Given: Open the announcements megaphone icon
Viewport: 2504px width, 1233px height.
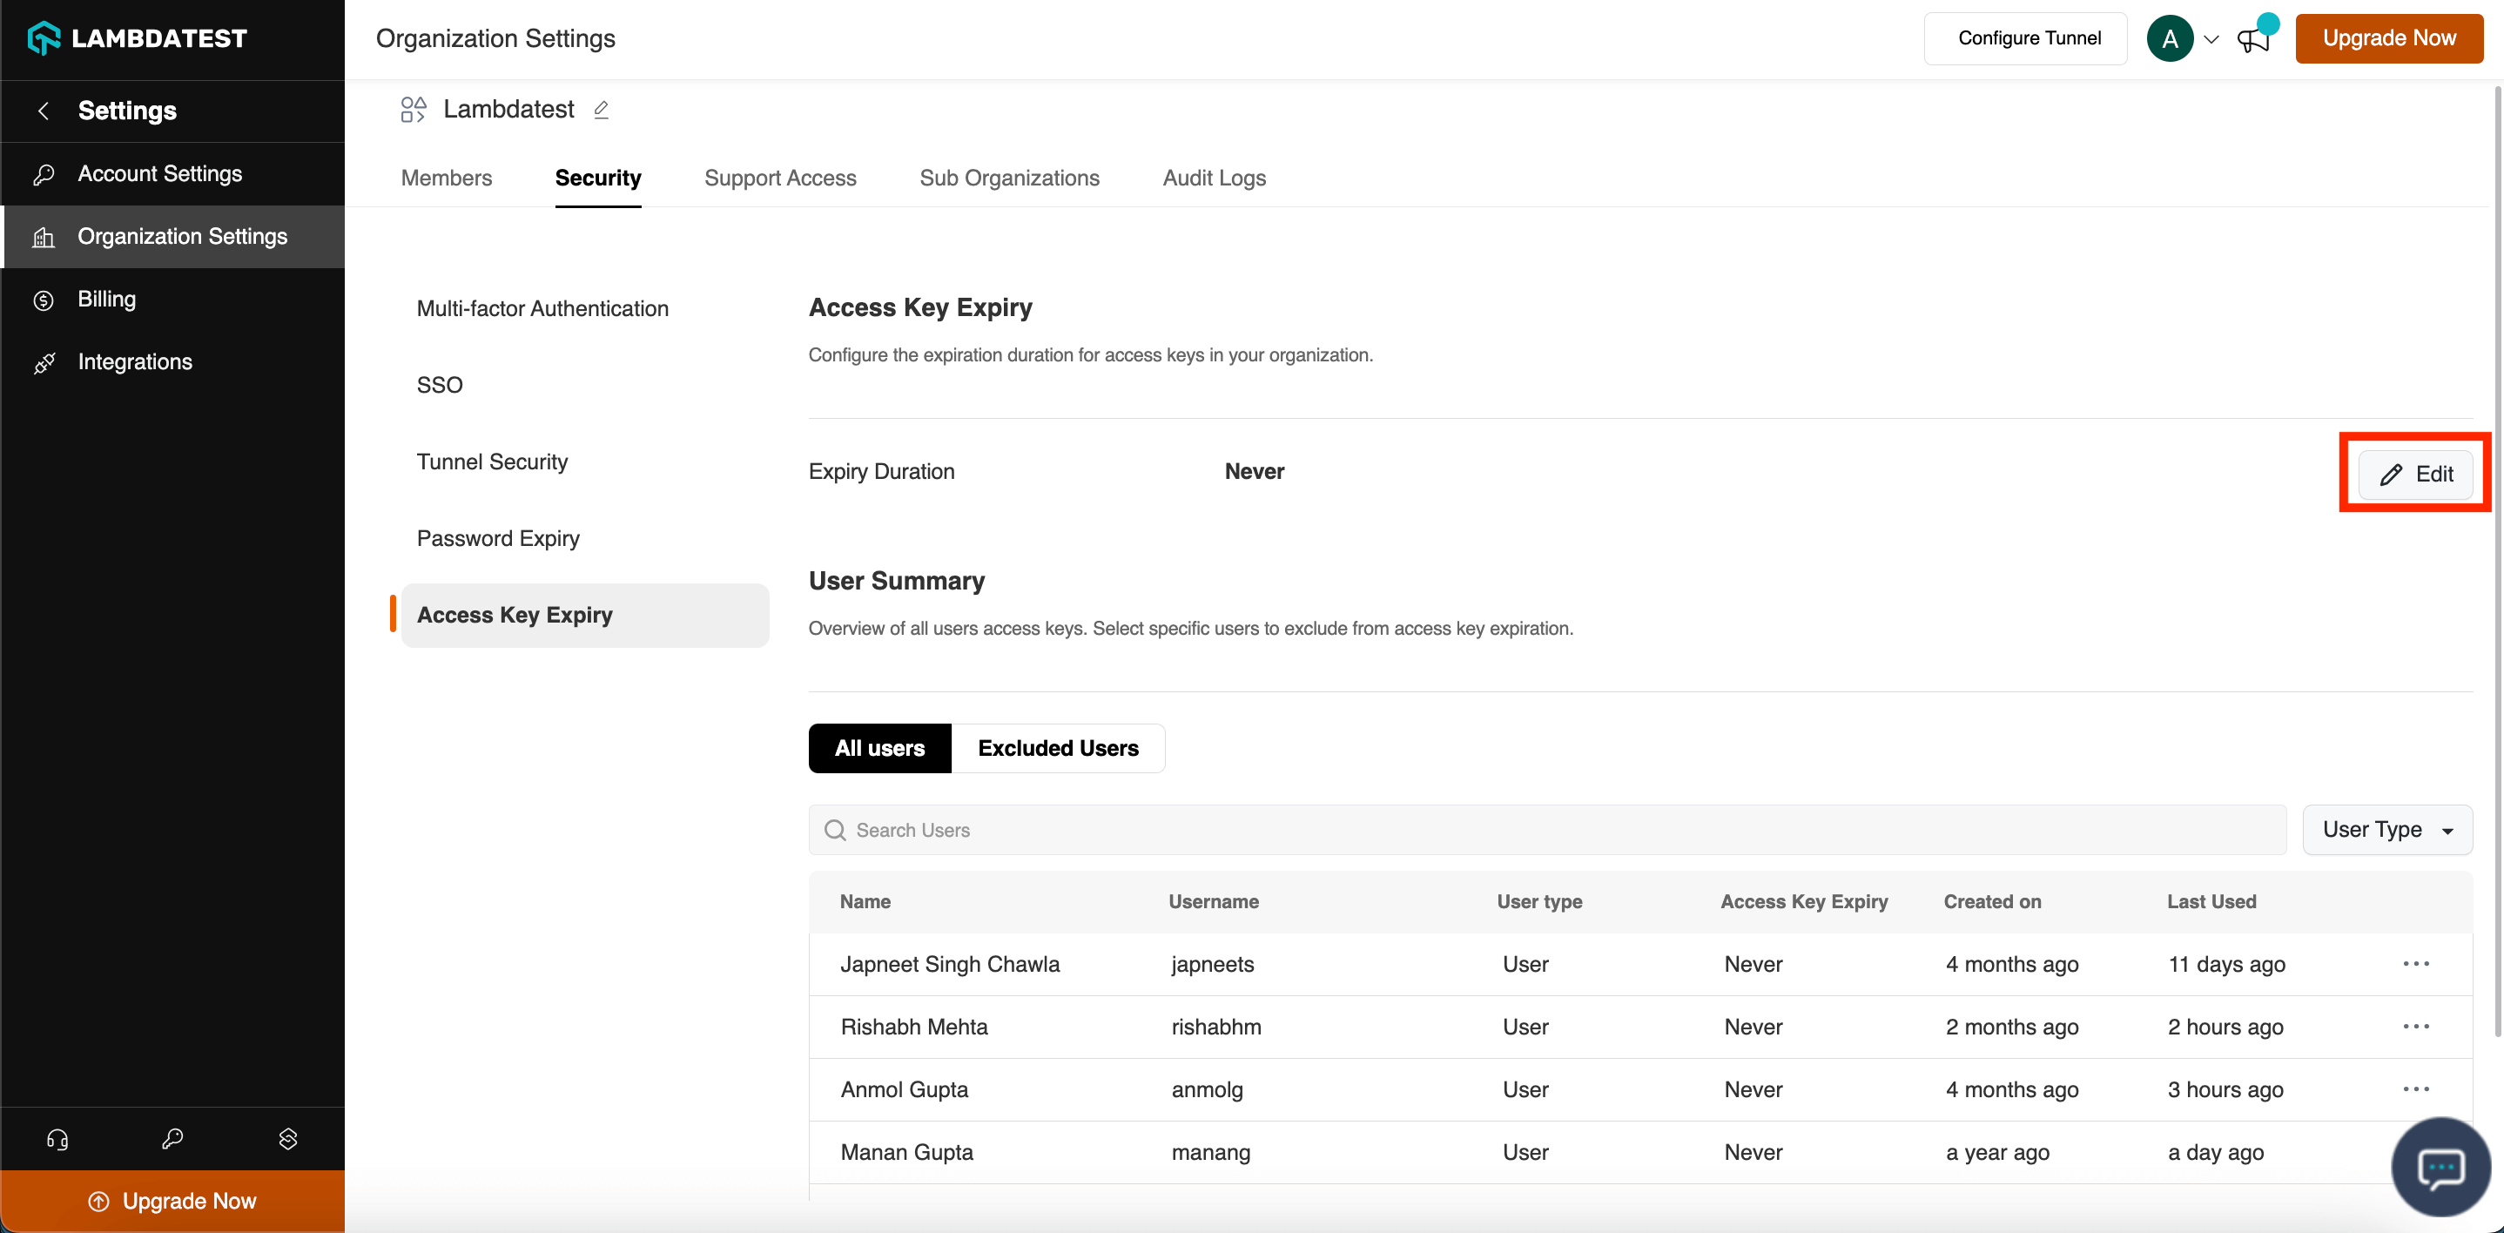Looking at the screenshot, I should (2253, 39).
